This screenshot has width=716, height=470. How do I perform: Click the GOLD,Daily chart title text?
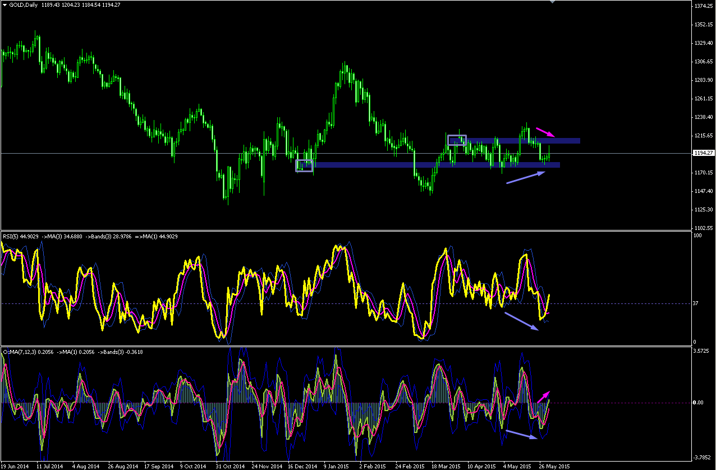pos(24,5)
